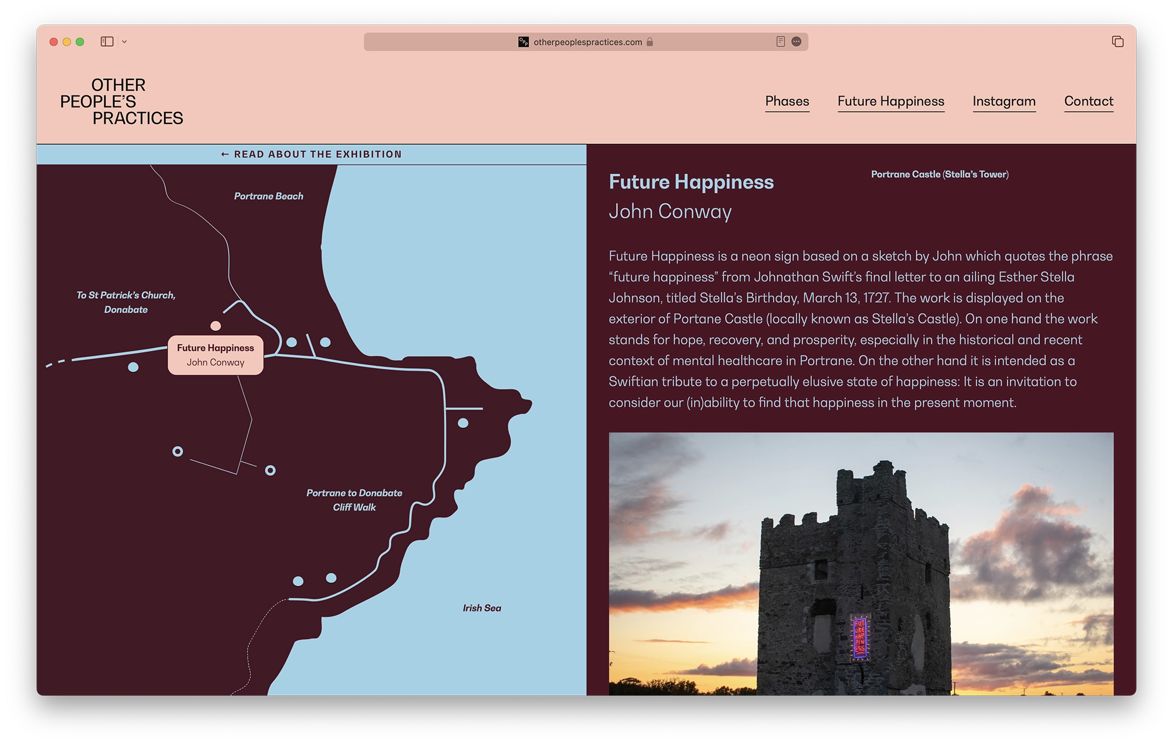
Task: Open the Contact nav link
Action: 1088,101
